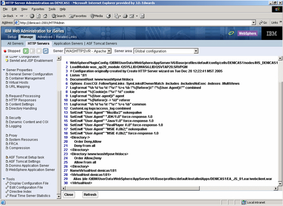Click the Close button below the configuration

(x=68, y=195)
